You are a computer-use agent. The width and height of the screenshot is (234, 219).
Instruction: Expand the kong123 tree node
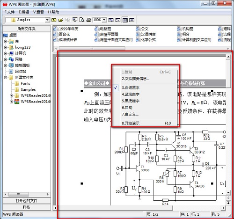(6, 47)
